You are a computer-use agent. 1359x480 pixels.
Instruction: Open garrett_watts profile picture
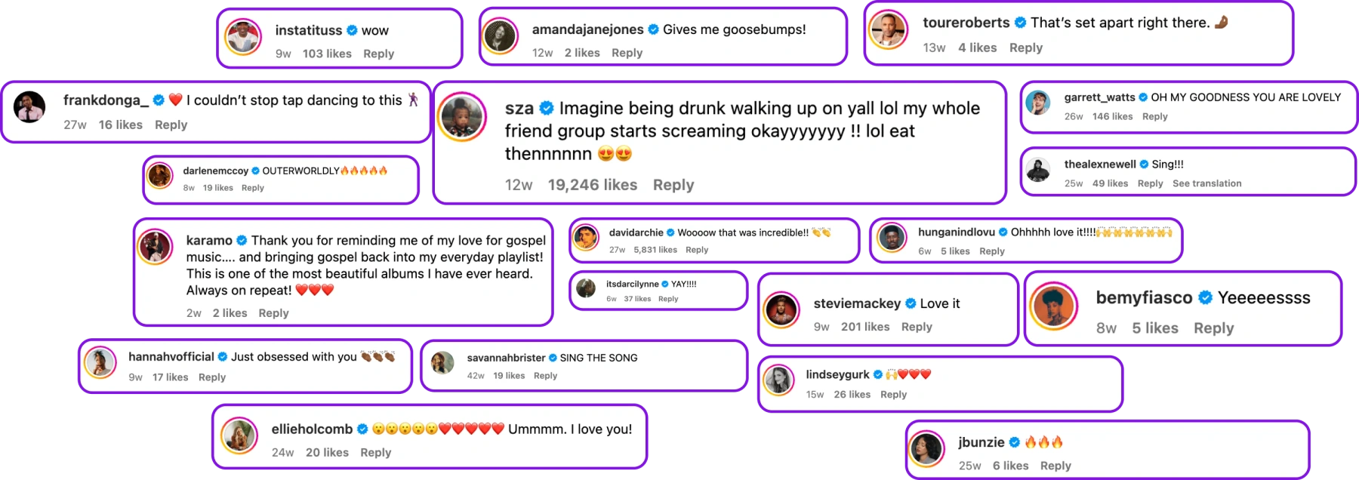[x=1038, y=103]
